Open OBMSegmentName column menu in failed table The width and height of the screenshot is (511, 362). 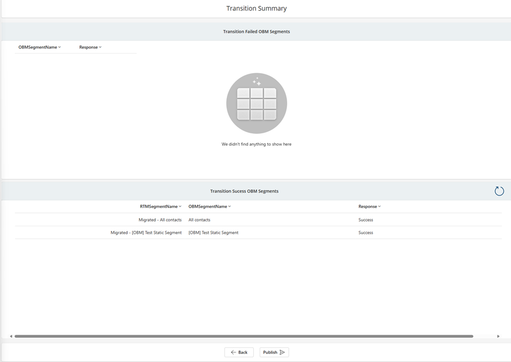(40, 47)
